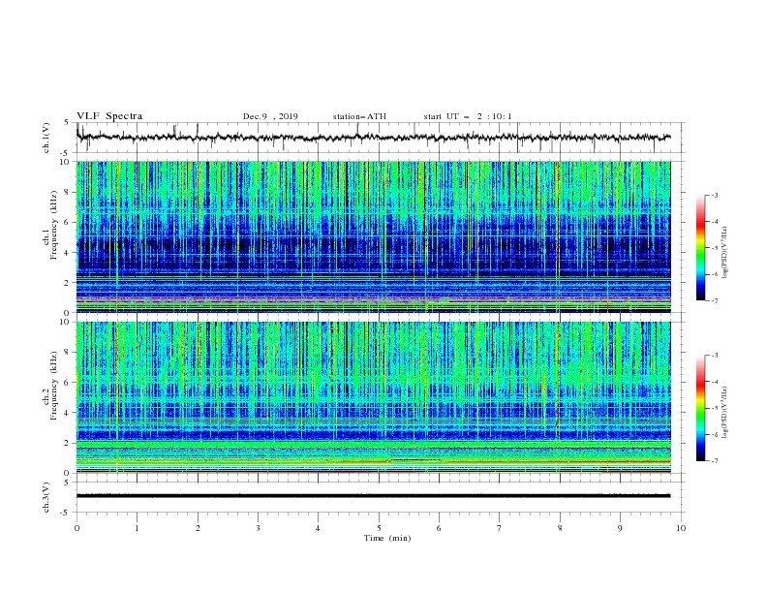The width and height of the screenshot is (767, 593).
Task: Click inside the ch.1 spectrogram panel
Action: (x=373, y=236)
